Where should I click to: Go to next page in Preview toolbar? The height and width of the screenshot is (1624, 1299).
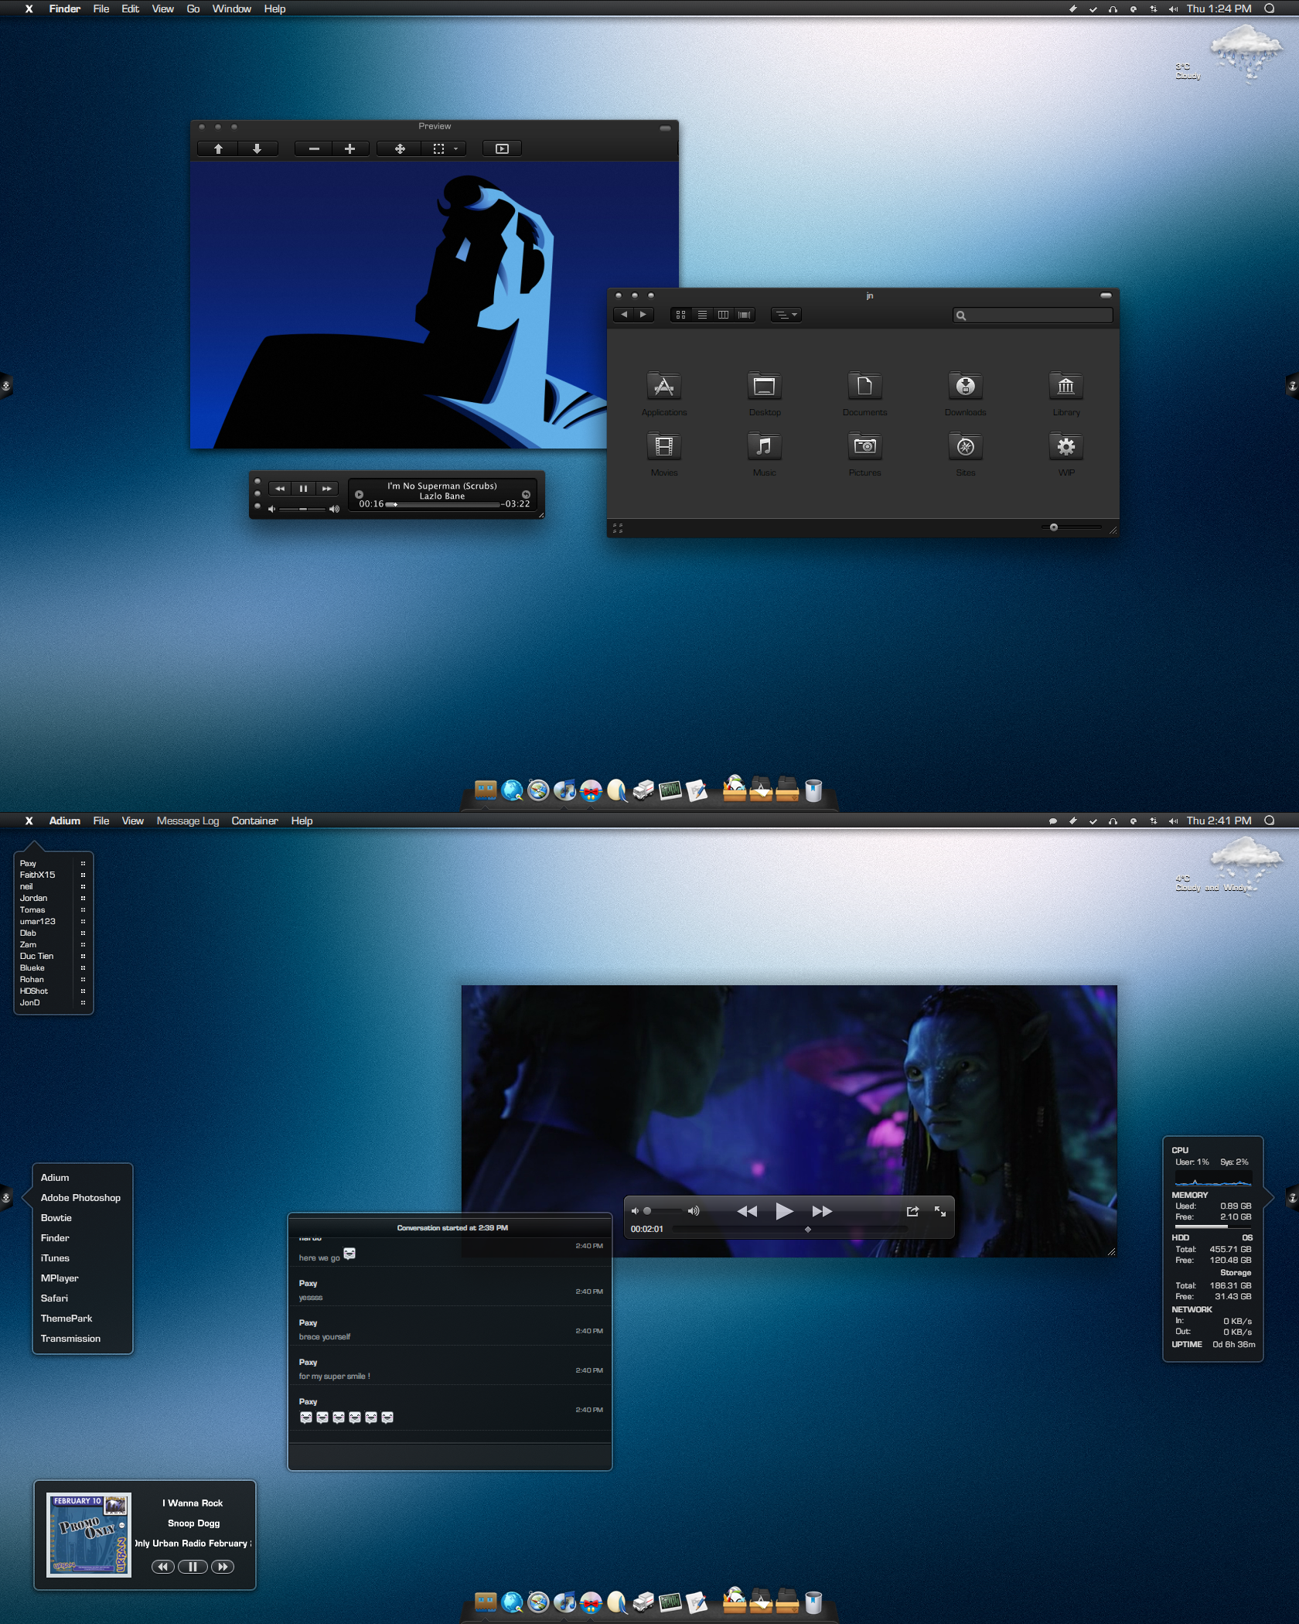click(257, 149)
